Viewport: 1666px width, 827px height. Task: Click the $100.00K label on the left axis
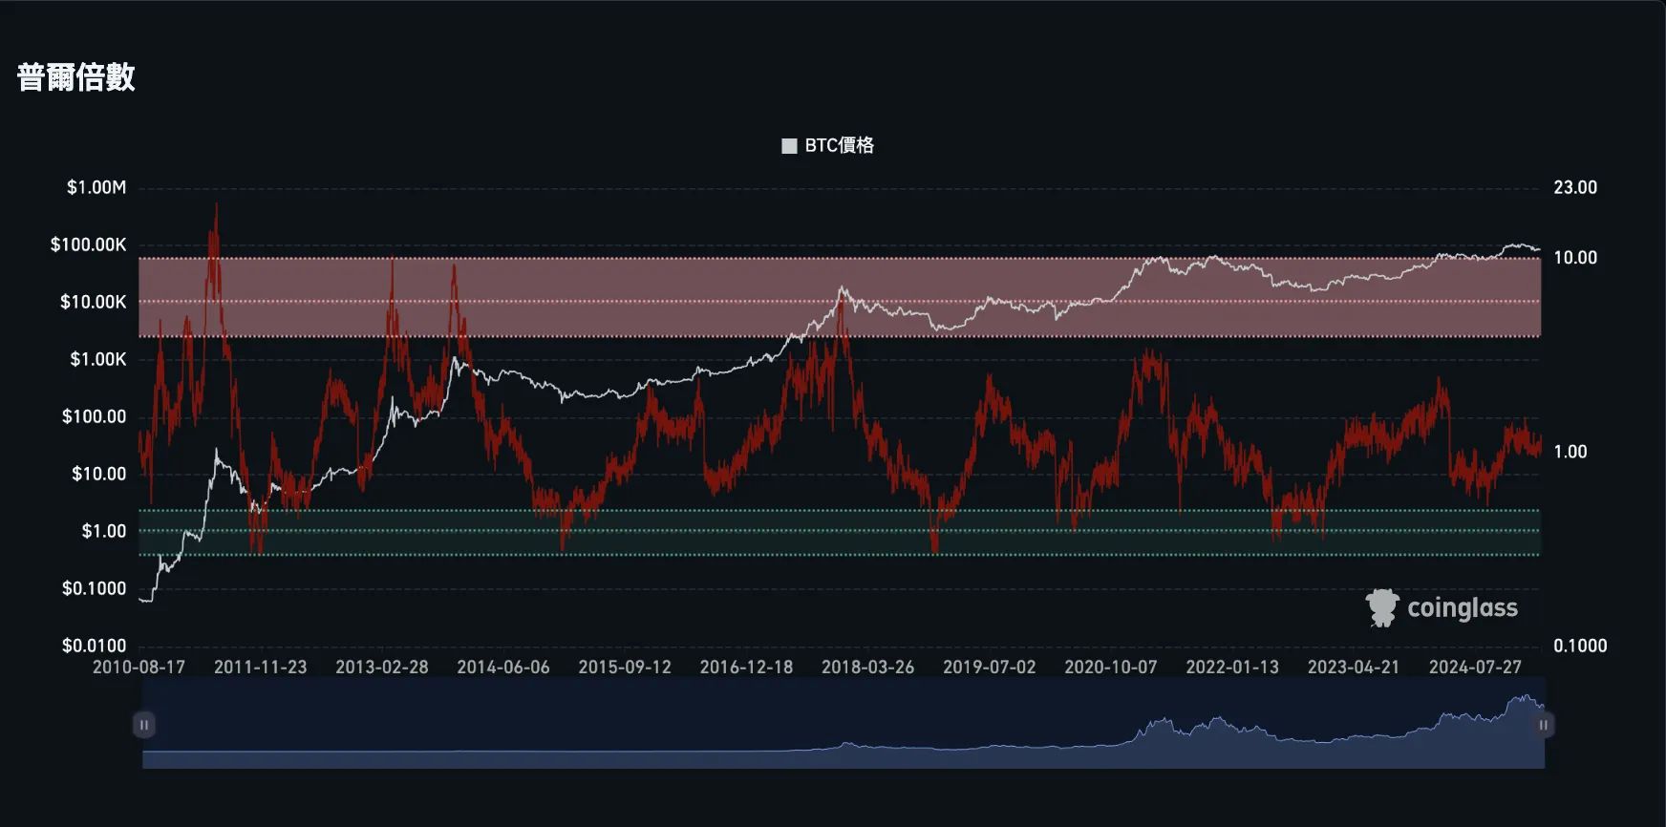point(89,244)
